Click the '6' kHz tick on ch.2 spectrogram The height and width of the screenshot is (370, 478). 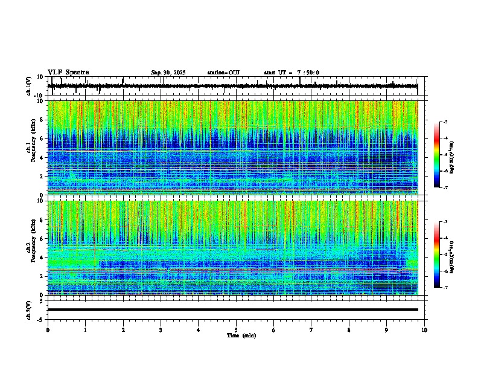42,238
